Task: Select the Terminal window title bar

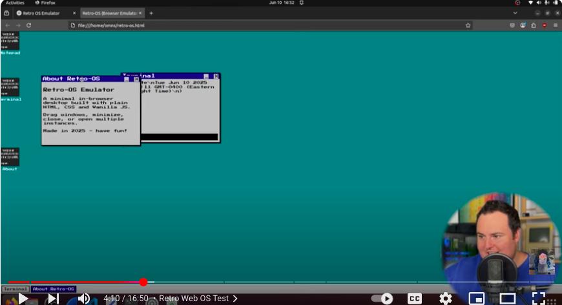Action: pyautogui.click(x=171, y=76)
